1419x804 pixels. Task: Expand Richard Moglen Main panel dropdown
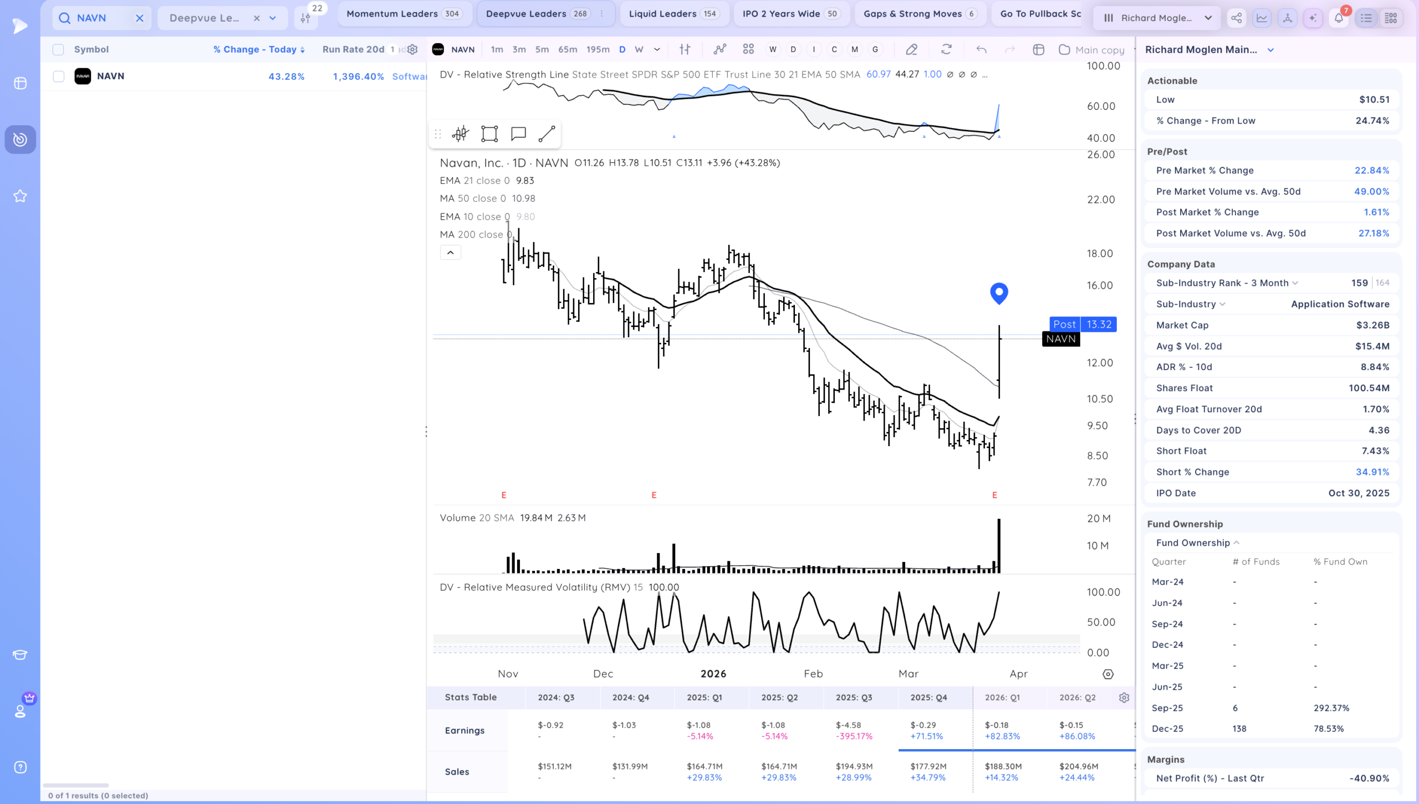click(x=1270, y=50)
